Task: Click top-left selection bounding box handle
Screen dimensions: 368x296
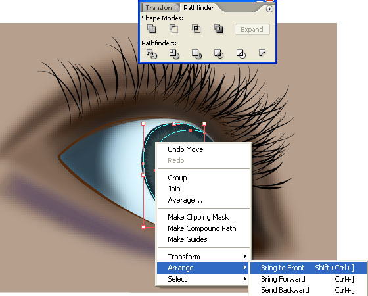Action: point(143,124)
